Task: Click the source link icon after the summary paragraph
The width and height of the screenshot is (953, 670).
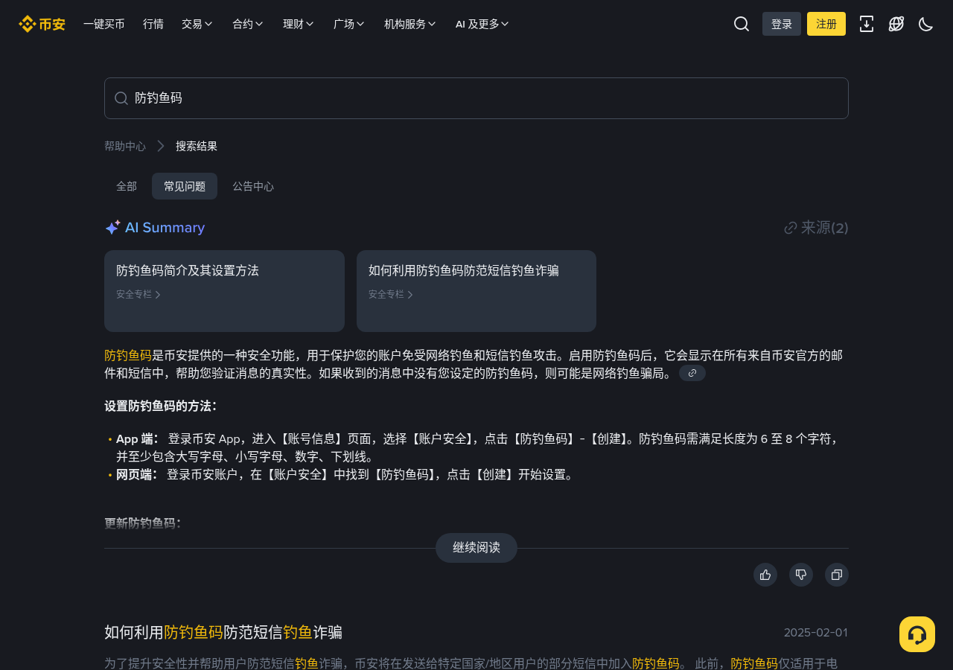Action: coord(692,373)
